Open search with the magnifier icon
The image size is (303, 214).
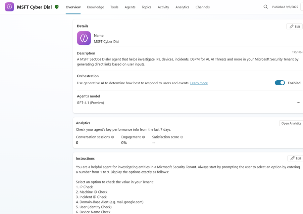(265, 7)
